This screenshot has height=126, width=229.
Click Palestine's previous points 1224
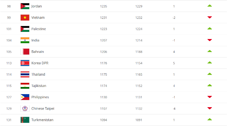tap(139, 29)
